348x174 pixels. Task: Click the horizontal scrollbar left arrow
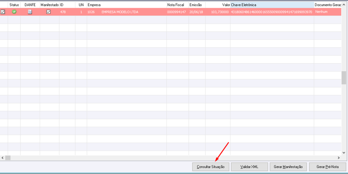3,158
